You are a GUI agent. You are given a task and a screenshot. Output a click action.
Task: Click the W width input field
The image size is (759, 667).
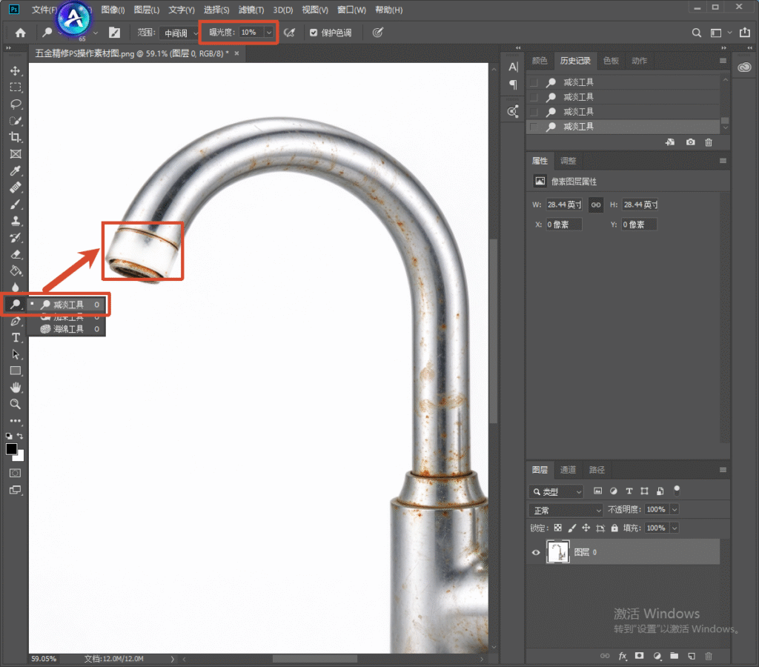pos(564,205)
